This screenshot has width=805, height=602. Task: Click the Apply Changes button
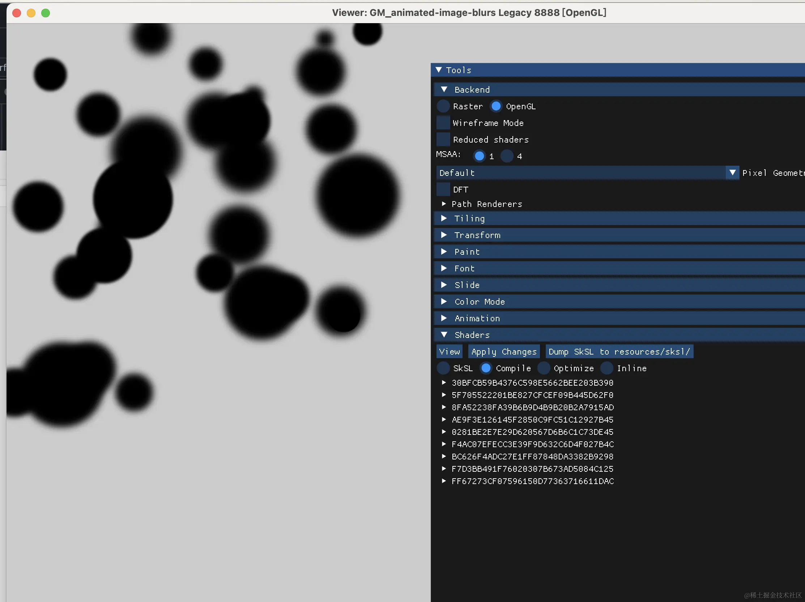[504, 352]
